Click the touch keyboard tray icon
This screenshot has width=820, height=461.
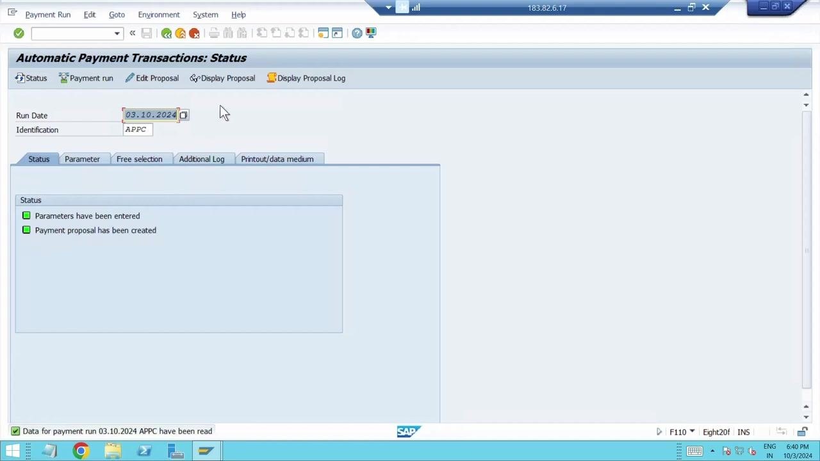pyautogui.click(x=694, y=451)
